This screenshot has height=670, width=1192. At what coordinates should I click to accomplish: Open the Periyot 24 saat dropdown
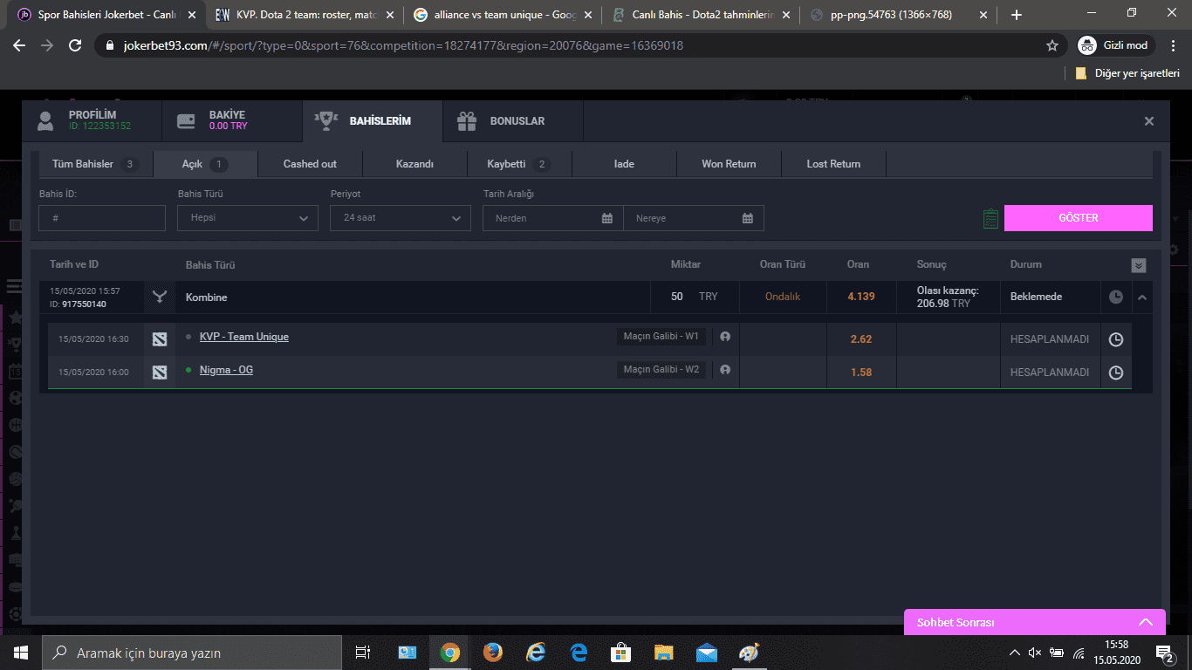click(401, 218)
